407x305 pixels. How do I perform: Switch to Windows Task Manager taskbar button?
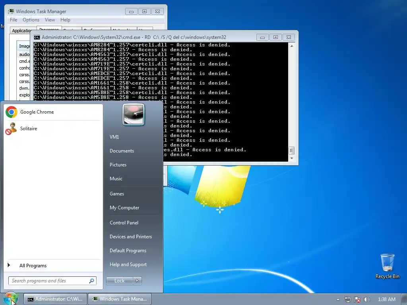[x=119, y=299]
